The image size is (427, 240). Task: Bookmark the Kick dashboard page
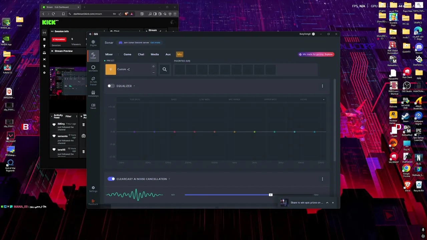click(x=63, y=14)
